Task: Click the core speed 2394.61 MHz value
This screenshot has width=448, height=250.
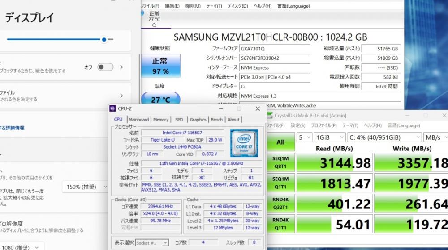Action: [160, 206]
